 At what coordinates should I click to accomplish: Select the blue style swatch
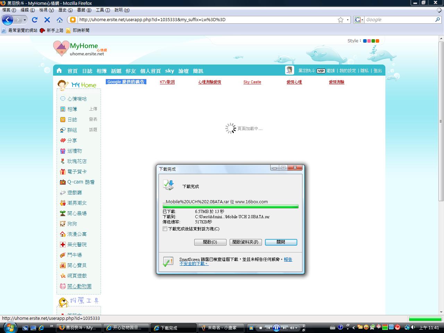pyautogui.click(x=365, y=41)
